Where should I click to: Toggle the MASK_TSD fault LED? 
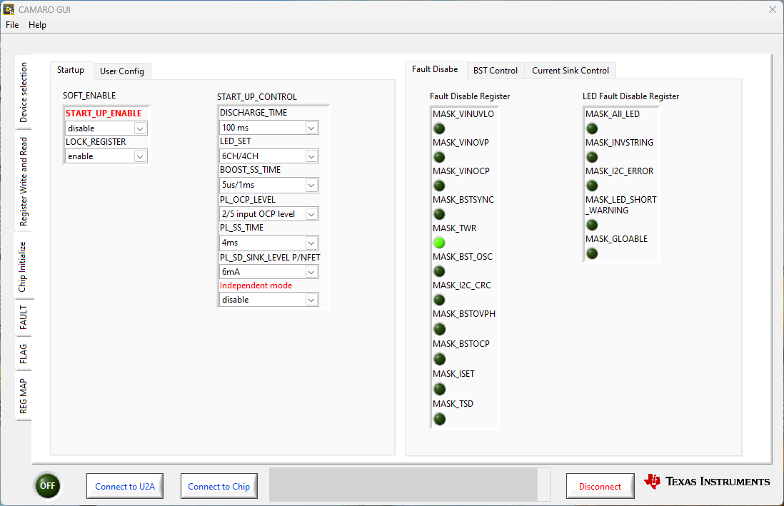(439, 419)
